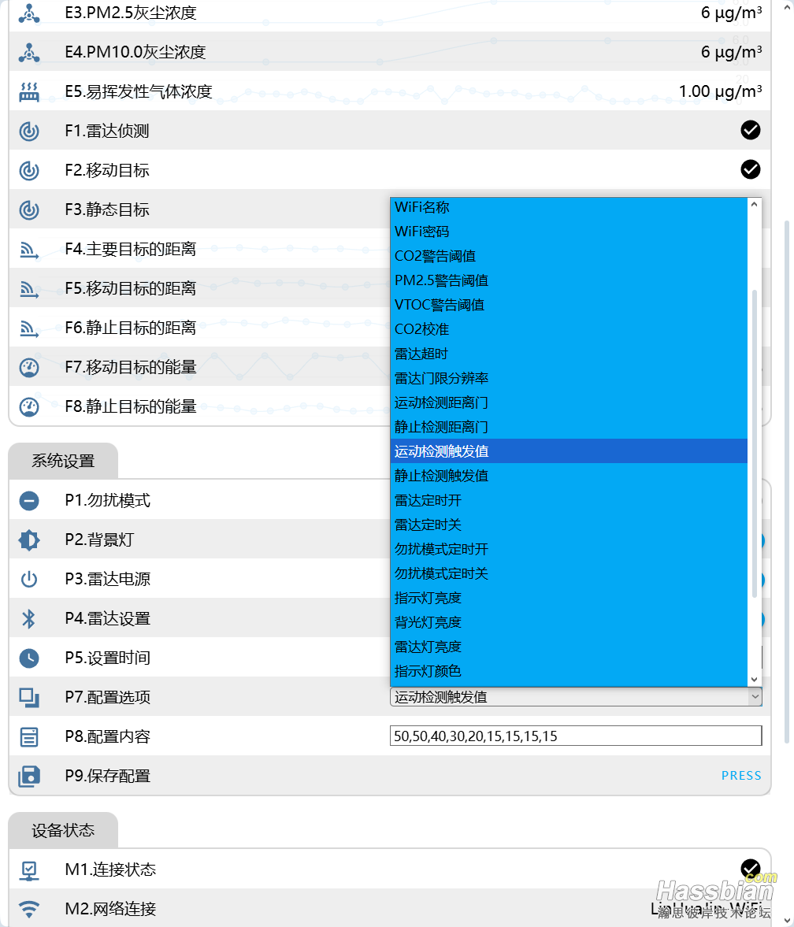
Task: Click the F2.移动目标 check status indicator
Action: coord(750,169)
